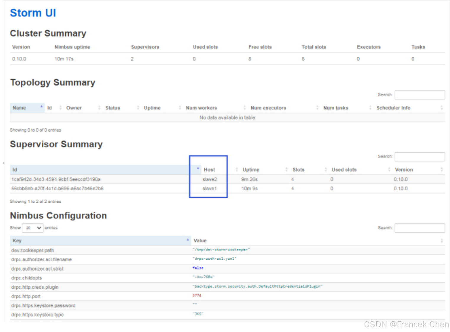Select the drpc.https.keystore.type key
The image size is (450, 332).
point(38,315)
